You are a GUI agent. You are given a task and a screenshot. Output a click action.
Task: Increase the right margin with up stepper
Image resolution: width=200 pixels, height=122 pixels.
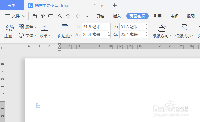point(146,33)
